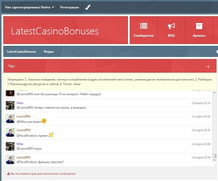Click the waving hand emoji after 'привет'
The image size is (218, 181).
[x=51, y=135]
